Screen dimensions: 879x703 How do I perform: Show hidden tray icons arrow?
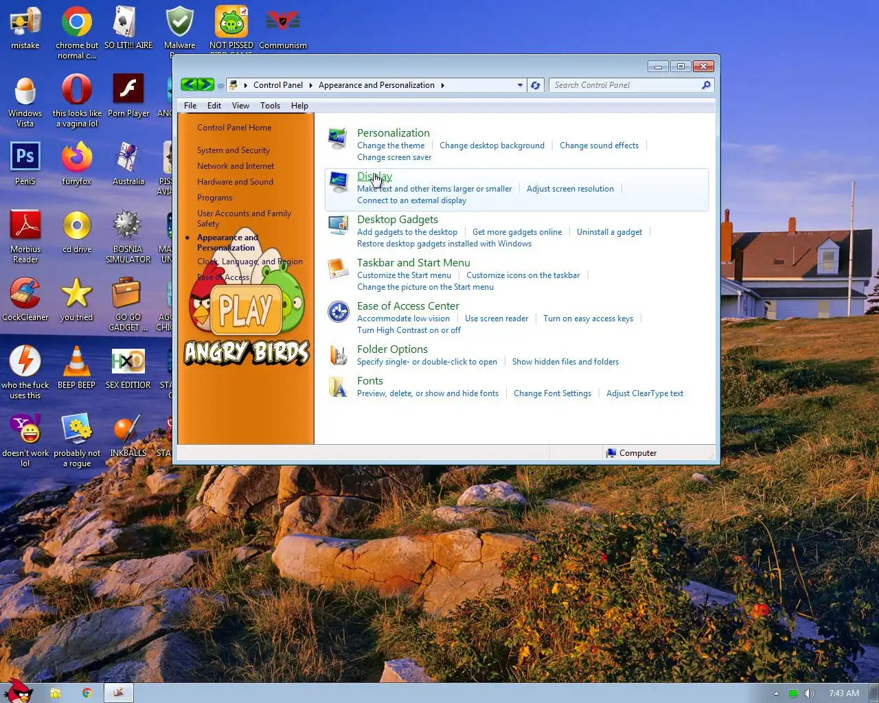[776, 693]
